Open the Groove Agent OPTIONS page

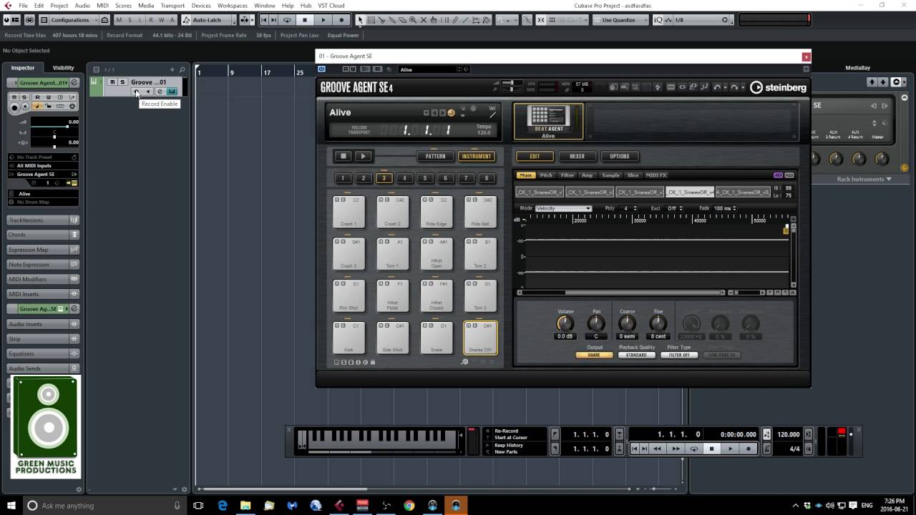(x=620, y=156)
